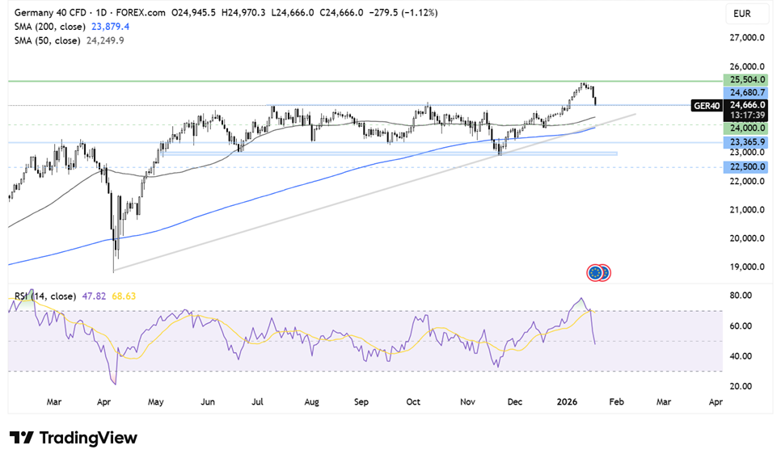
Task: Select the 23,365.9 support level label
Action: 743,141
